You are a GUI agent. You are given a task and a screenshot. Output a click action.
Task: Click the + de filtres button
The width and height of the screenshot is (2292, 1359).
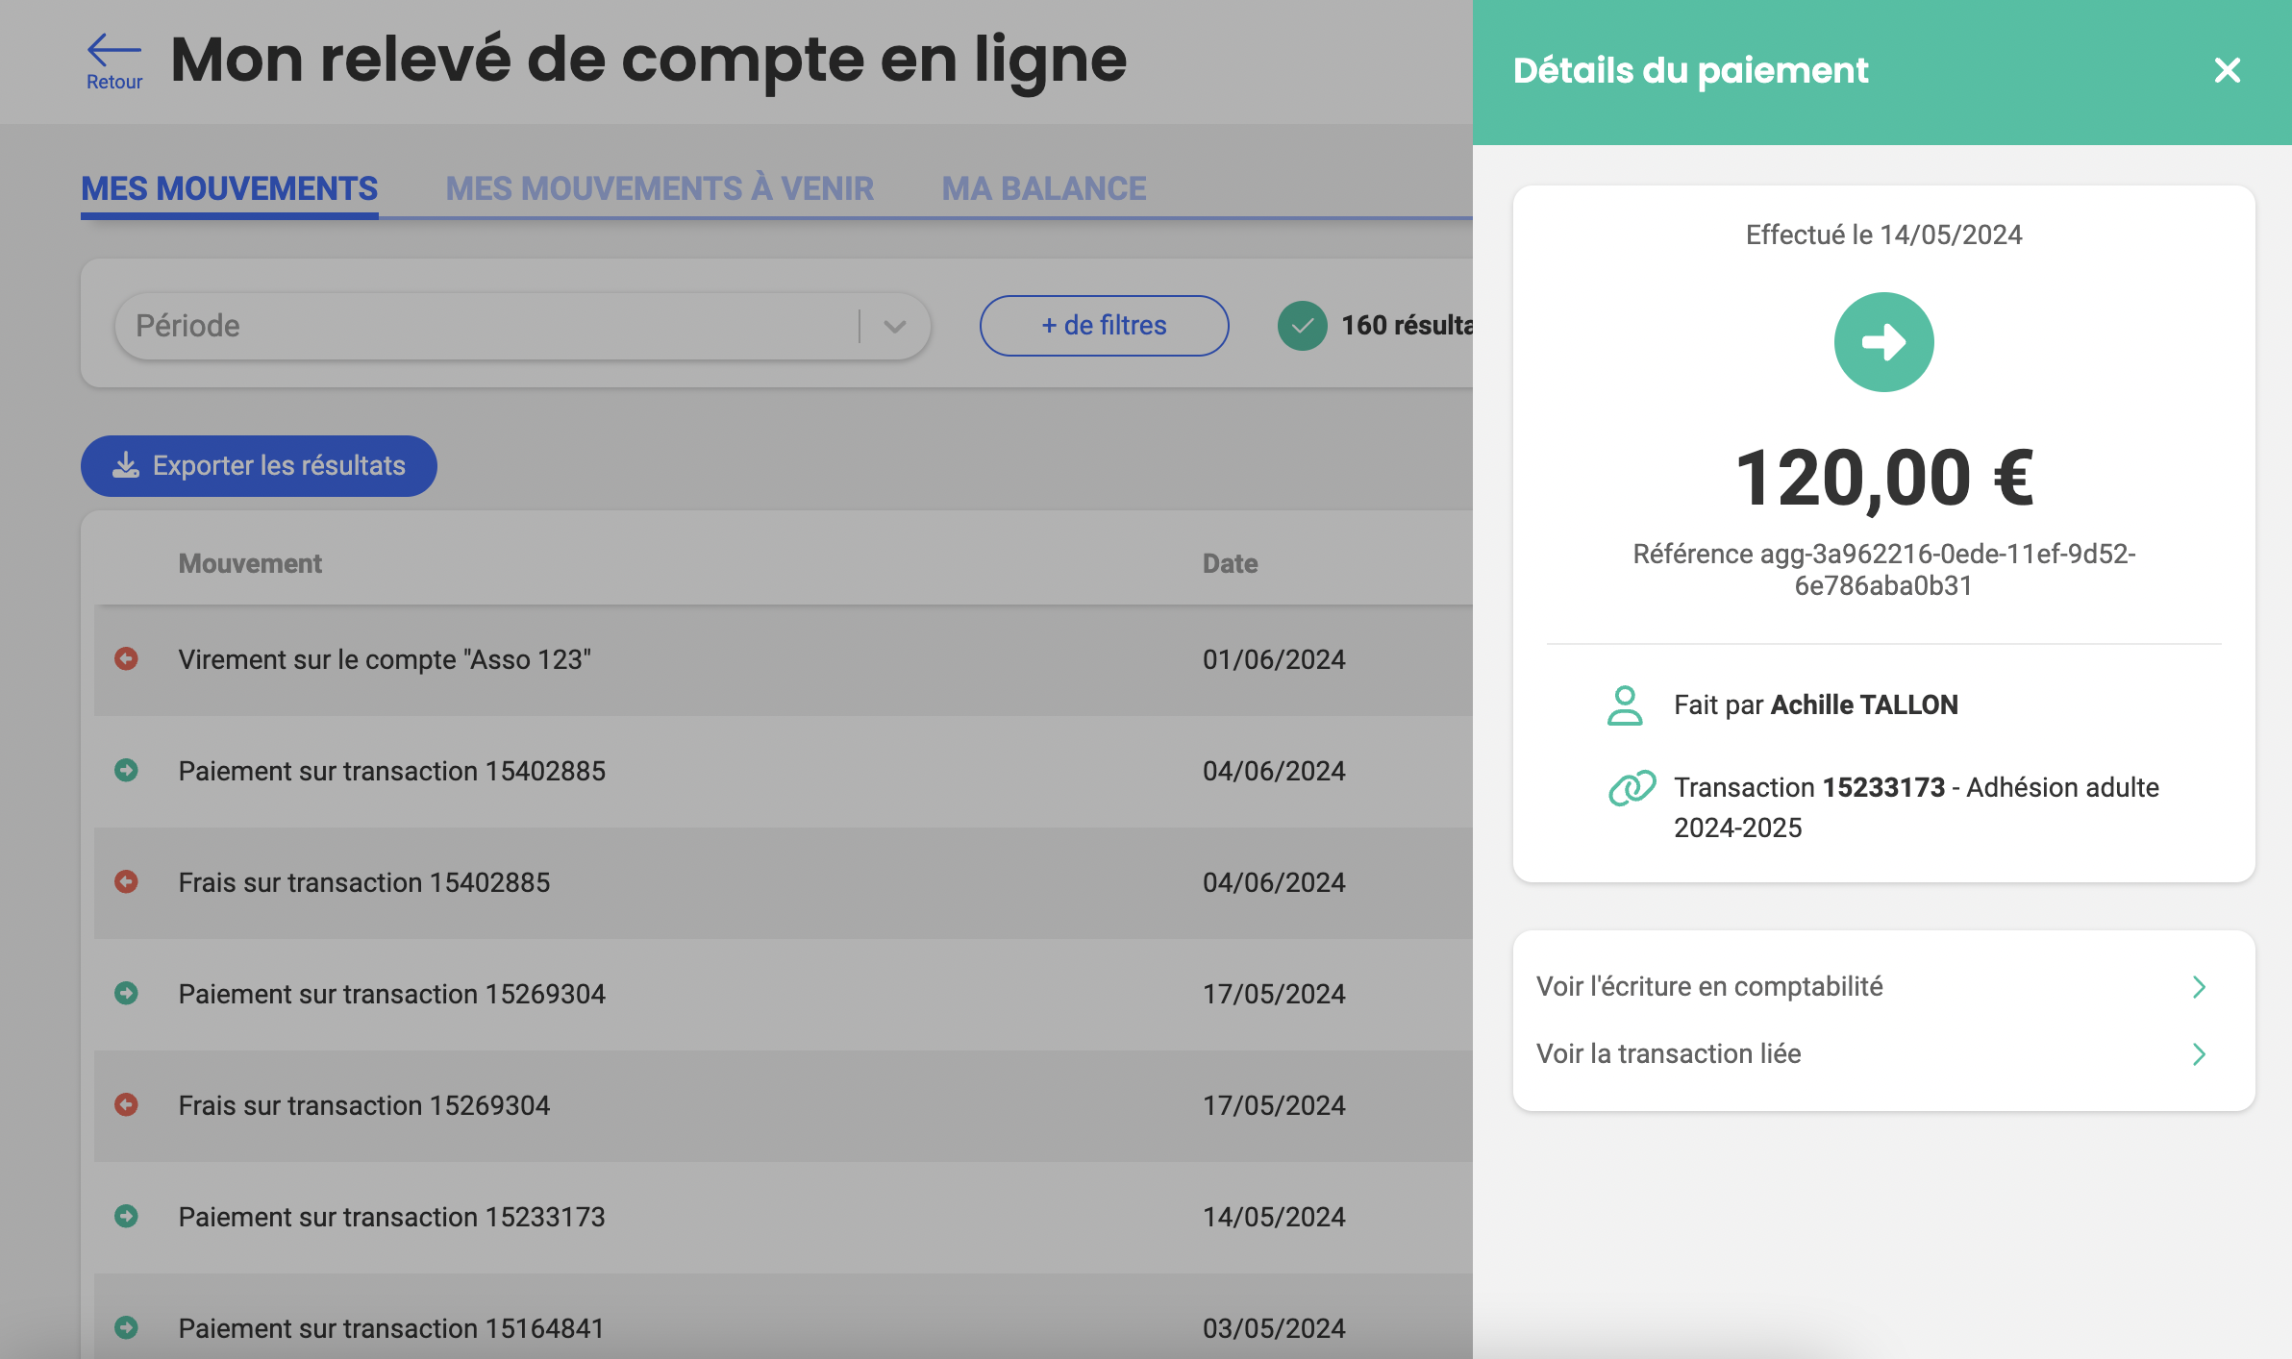point(1103,326)
